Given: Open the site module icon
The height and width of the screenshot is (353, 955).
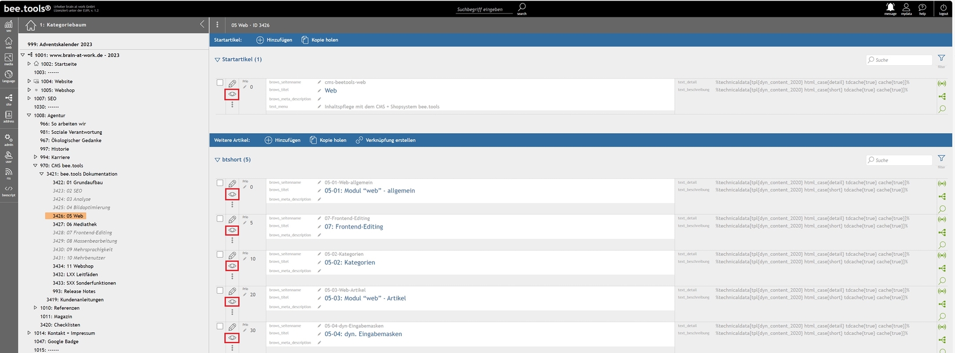Looking at the screenshot, I should click(x=9, y=99).
